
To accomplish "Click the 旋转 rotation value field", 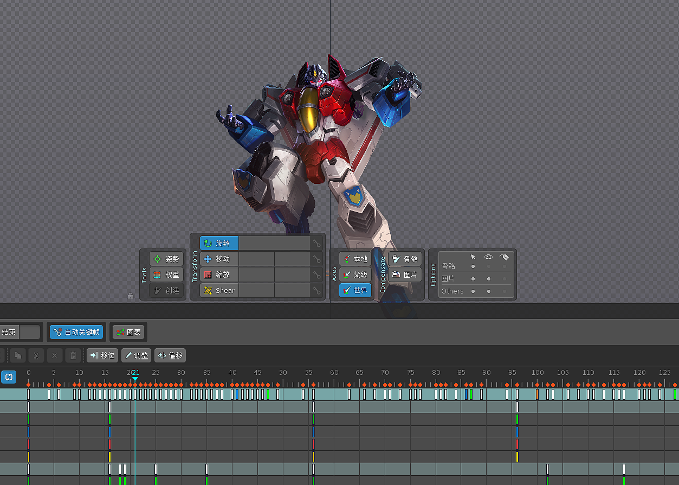I will pyautogui.click(x=274, y=243).
